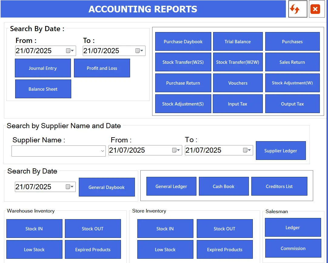Screen dimensions: 328x263
Task: Click the red X close icon
Action: (x=315, y=9)
